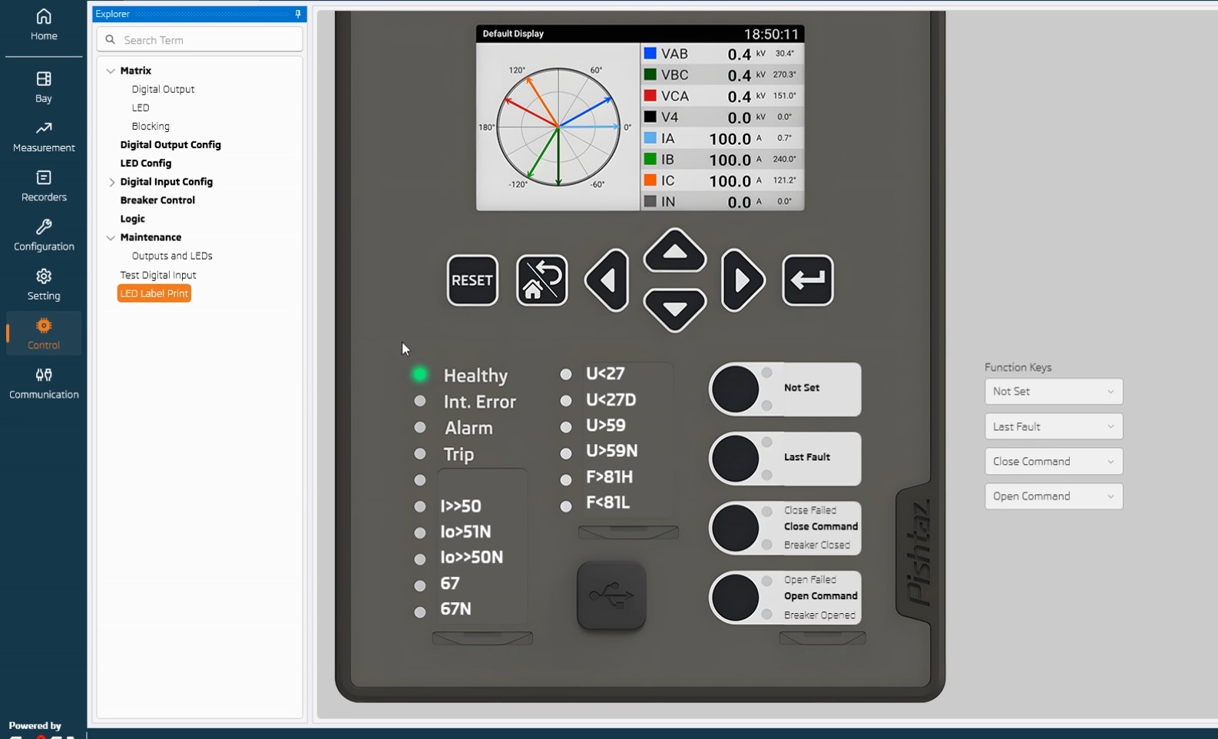1218x739 pixels.
Task: Open the Not Set function key dropdown
Action: pyautogui.click(x=1054, y=391)
